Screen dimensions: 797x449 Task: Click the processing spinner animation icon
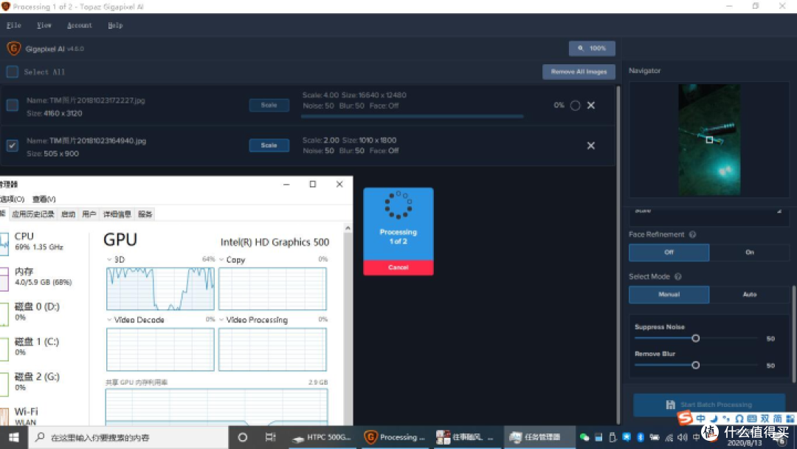coord(398,205)
